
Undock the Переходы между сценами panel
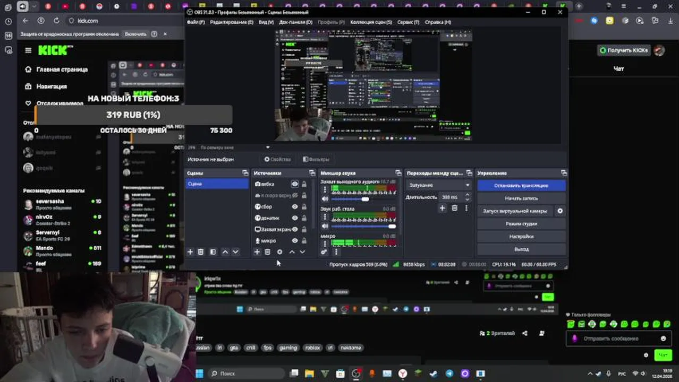(469, 173)
